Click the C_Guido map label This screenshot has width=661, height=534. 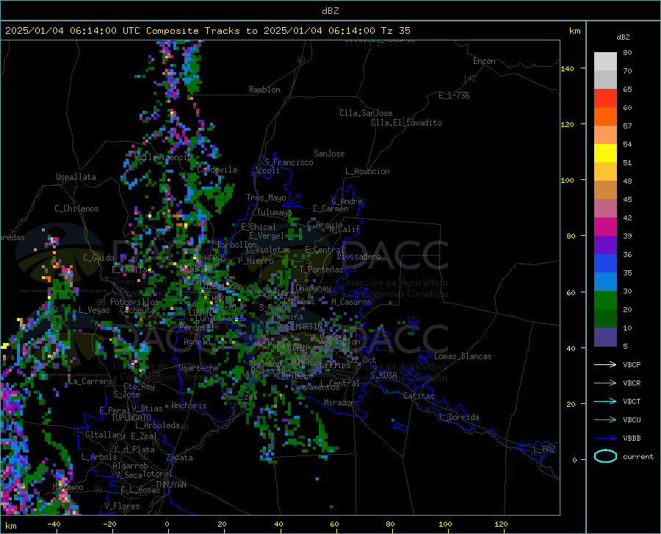[98, 258]
